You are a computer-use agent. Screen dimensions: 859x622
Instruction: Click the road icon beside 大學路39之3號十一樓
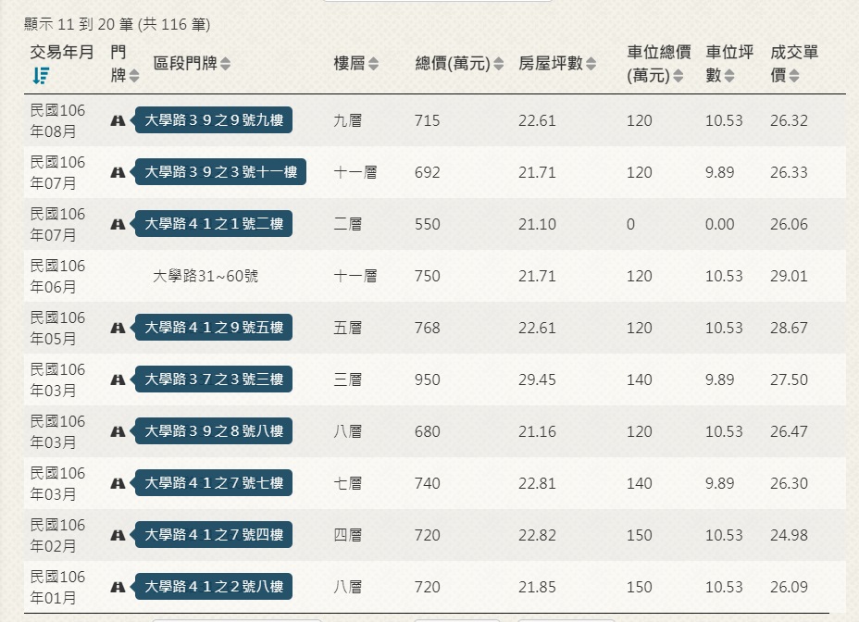click(118, 172)
